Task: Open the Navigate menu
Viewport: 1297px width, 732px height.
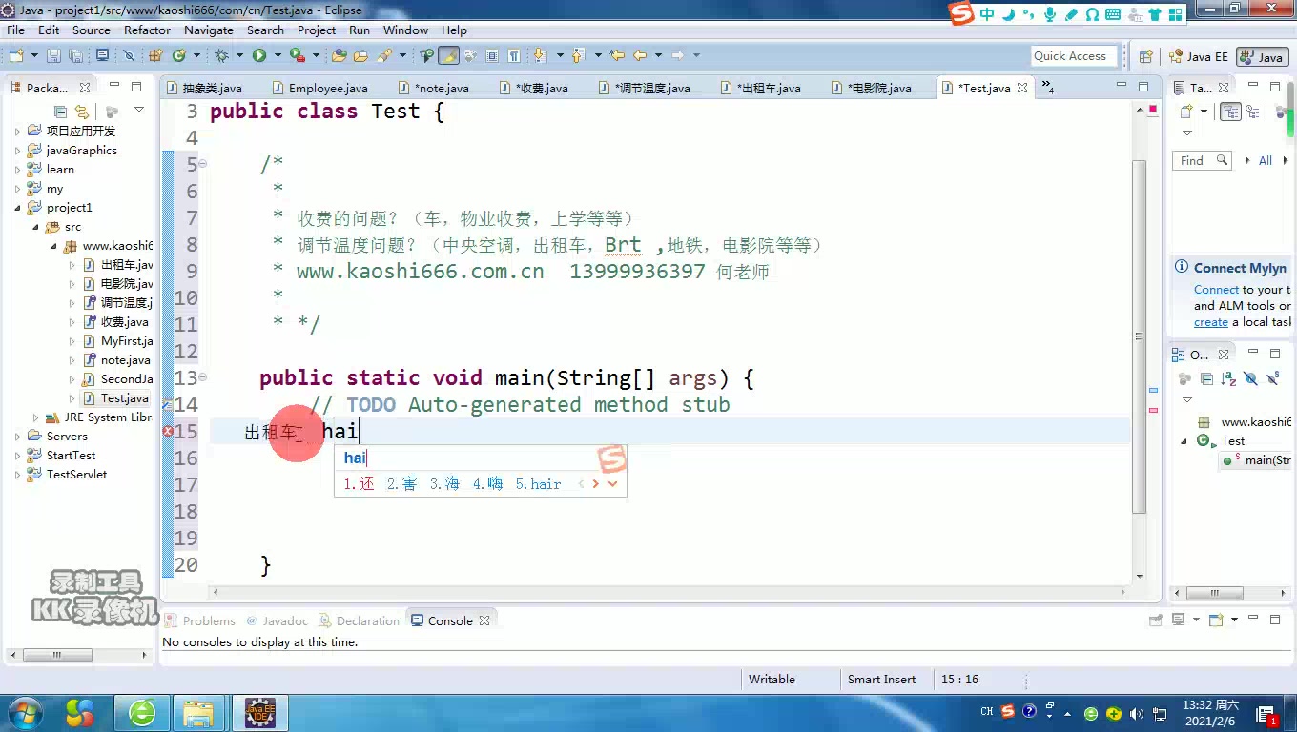Action: click(208, 30)
